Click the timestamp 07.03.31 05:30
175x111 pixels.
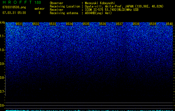coord(14,13)
